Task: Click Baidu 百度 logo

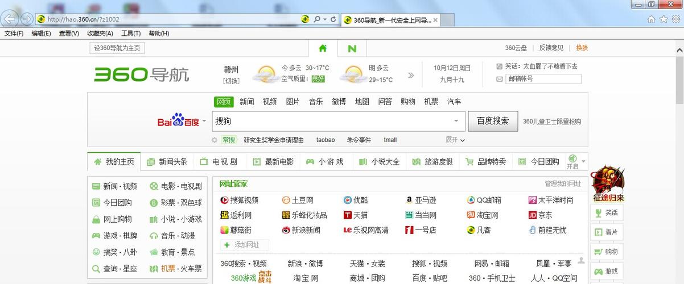Action: (x=178, y=120)
